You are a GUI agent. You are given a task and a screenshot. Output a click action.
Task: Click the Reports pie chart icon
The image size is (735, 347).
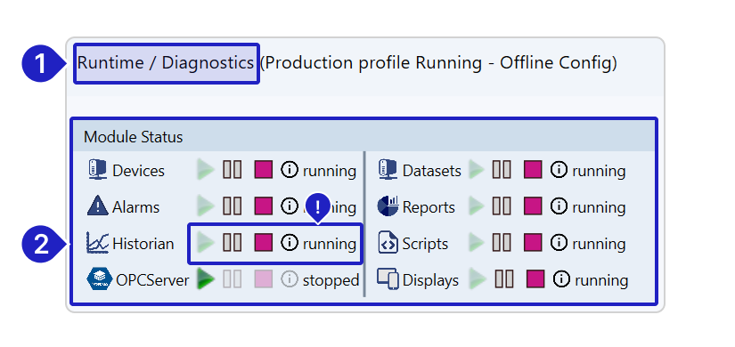(x=388, y=206)
